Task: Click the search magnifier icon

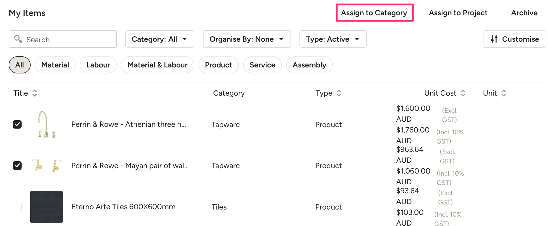Action: tap(18, 39)
